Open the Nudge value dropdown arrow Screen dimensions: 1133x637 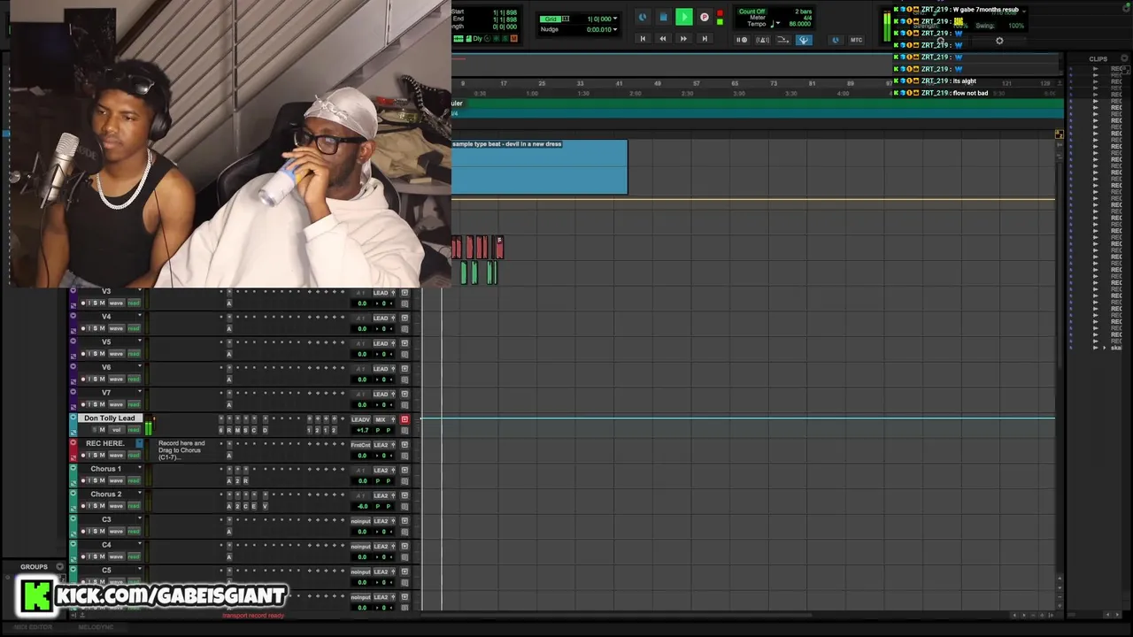(x=615, y=29)
